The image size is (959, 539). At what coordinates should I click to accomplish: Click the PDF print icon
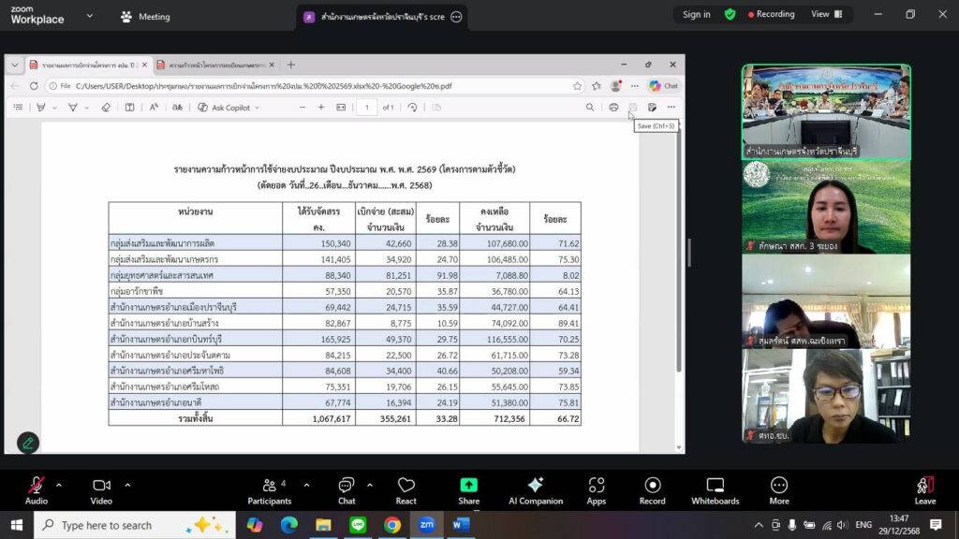[x=613, y=108]
